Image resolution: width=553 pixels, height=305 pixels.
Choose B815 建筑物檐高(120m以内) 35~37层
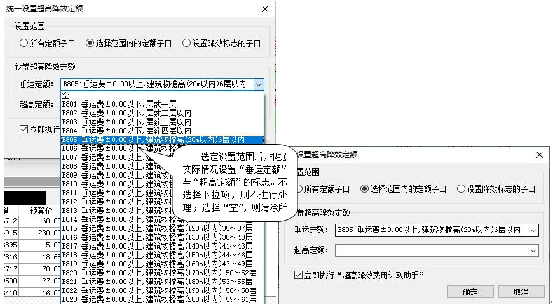point(159,228)
